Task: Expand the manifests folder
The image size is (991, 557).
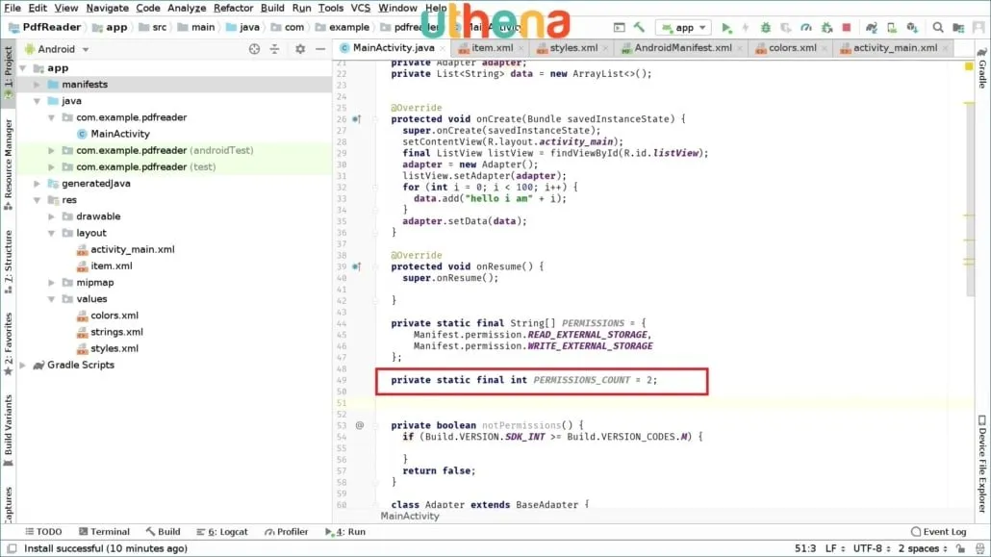Action: click(x=37, y=84)
